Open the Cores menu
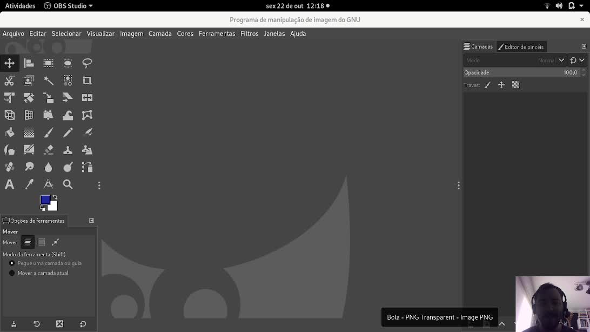This screenshot has height=332, width=590. 185,34
